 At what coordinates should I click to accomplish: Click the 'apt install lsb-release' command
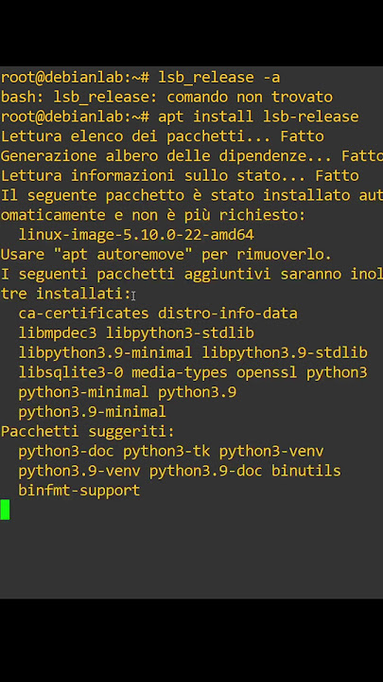[x=258, y=117]
